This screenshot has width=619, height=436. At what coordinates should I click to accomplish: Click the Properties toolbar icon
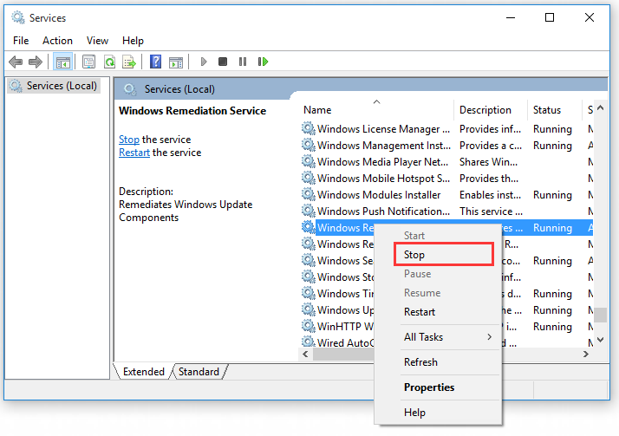(88, 62)
